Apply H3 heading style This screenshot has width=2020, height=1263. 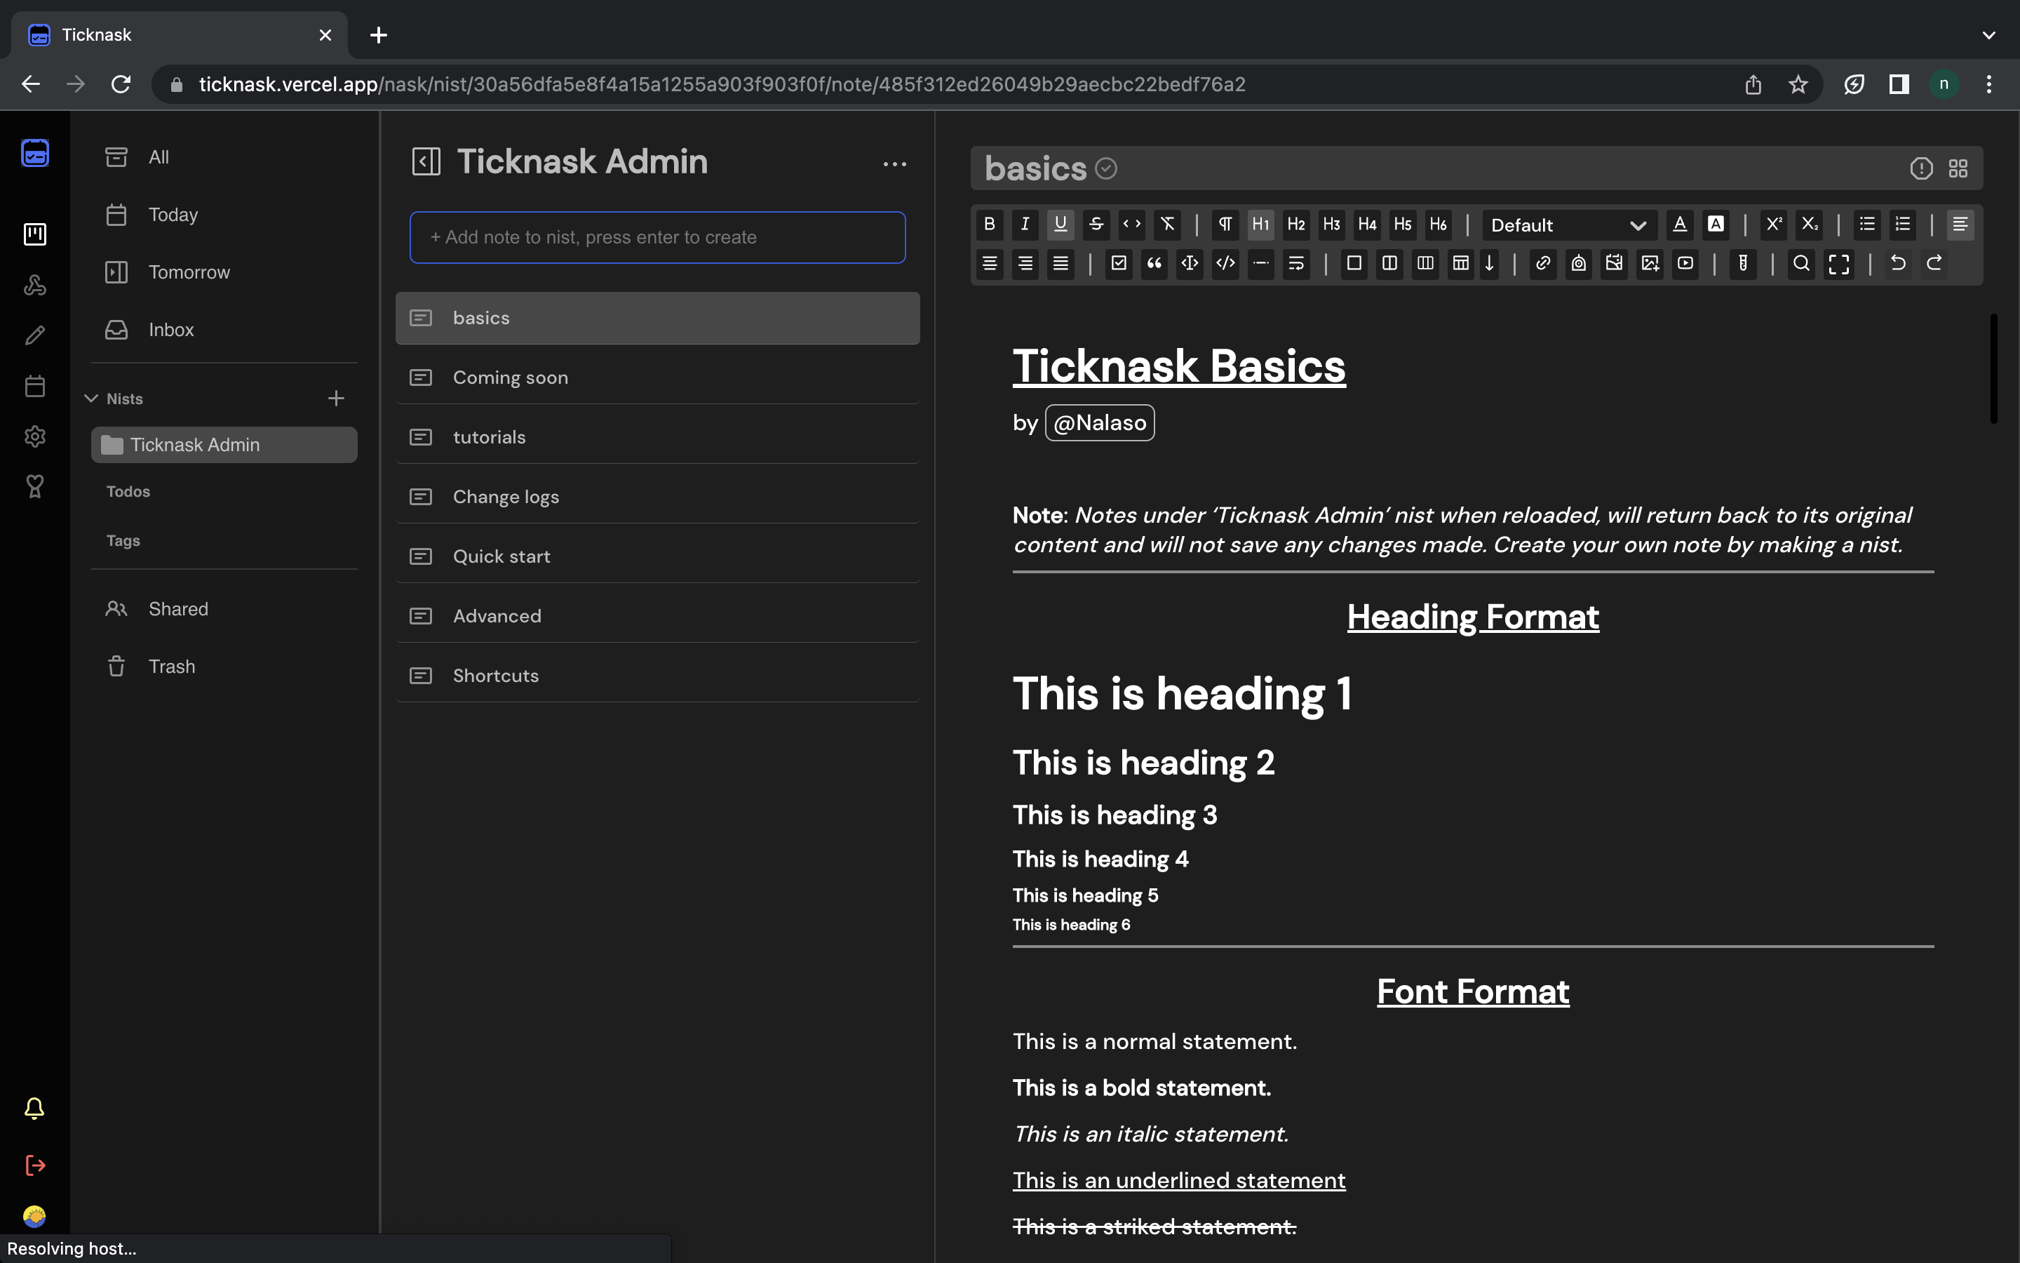(x=1332, y=225)
